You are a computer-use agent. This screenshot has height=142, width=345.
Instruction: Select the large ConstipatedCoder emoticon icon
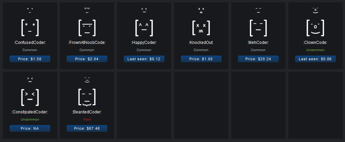click(x=30, y=97)
